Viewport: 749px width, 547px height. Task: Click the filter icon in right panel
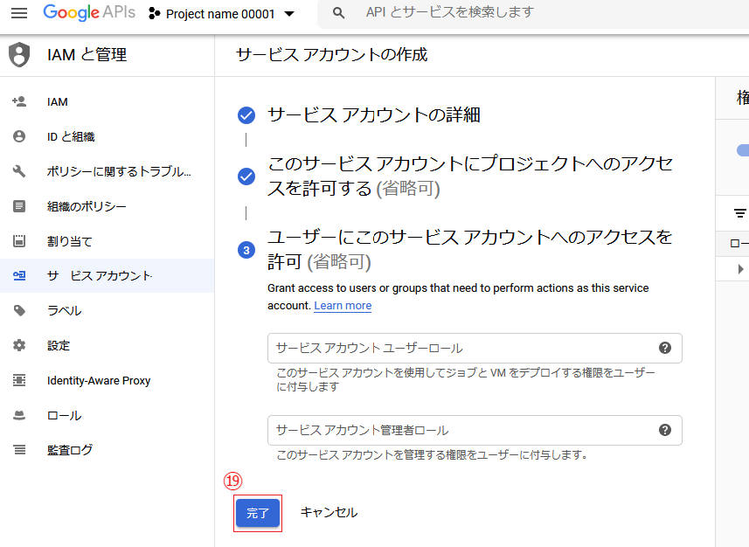point(739,212)
